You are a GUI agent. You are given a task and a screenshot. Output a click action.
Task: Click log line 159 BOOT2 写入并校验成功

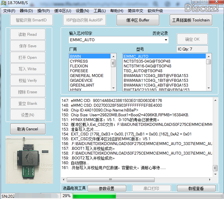[88, 158]
